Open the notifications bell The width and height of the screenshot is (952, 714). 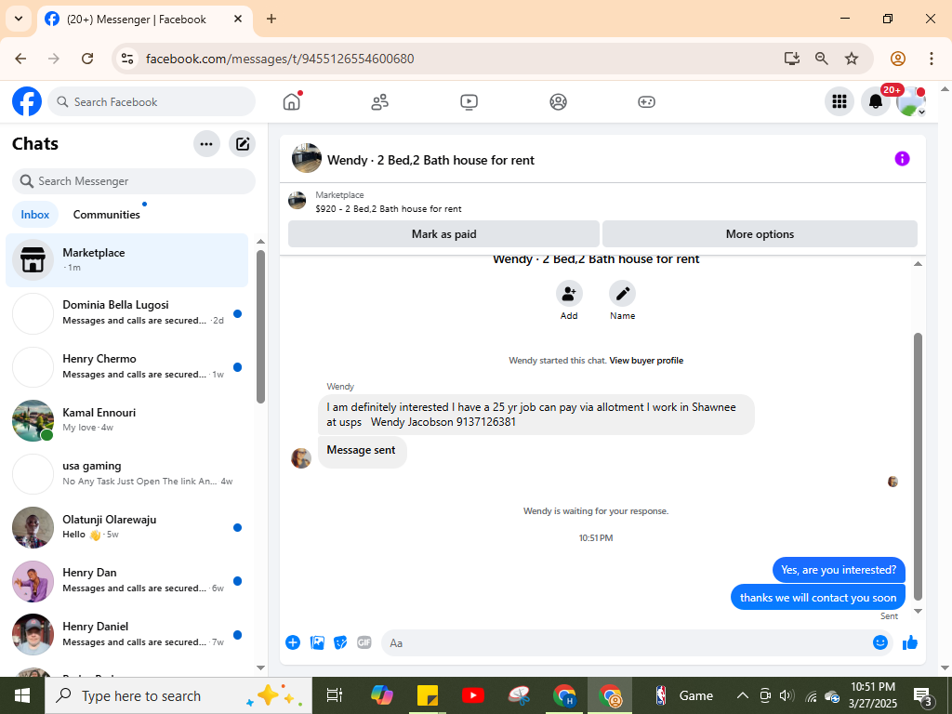(x=876, y=101)
